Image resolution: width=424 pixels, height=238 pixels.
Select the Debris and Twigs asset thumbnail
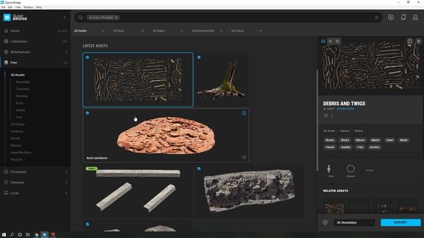pyautogui.click(x=138, y=79)
